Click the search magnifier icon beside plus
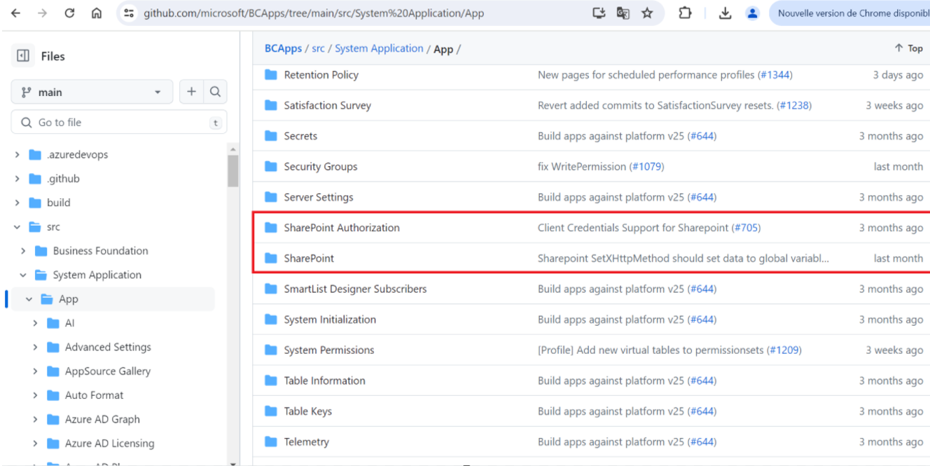930x466 pixels. (x=215, y=92)
